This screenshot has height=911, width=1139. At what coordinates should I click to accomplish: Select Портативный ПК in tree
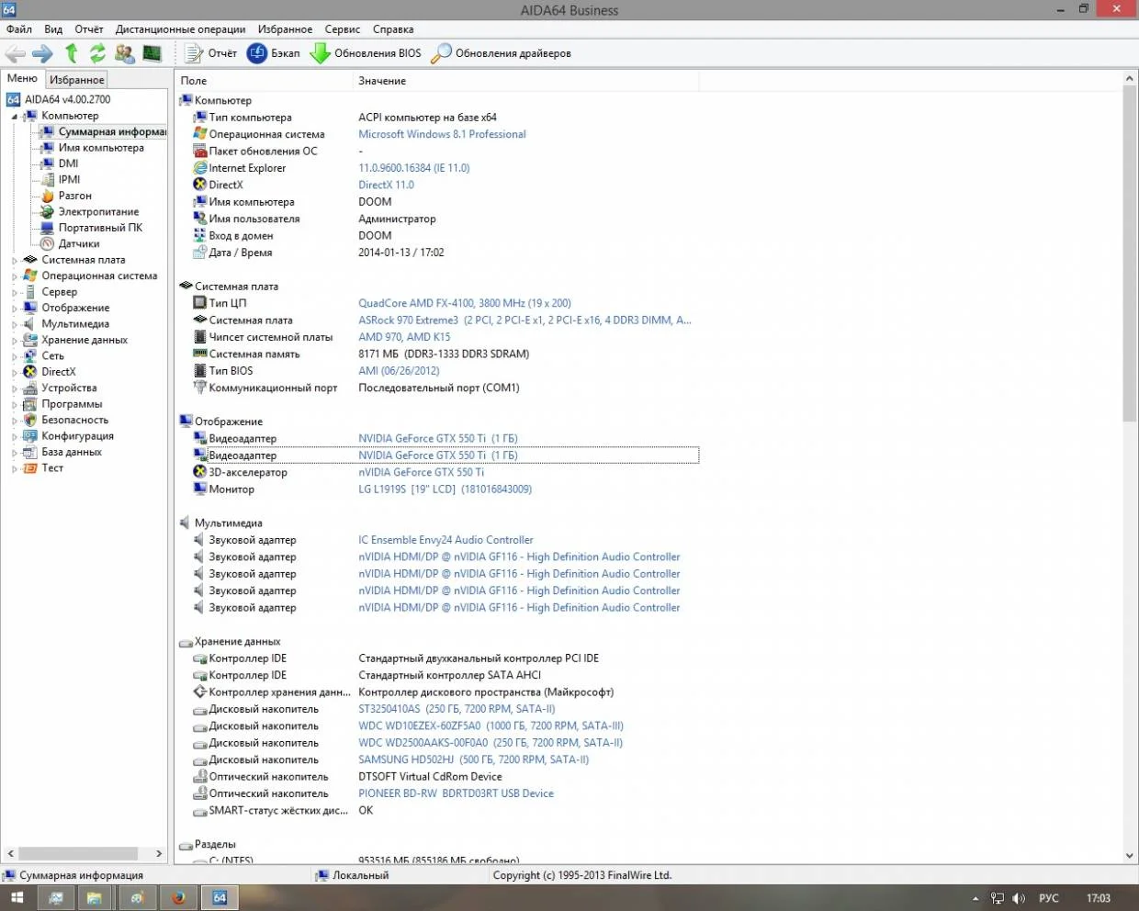pyautogui.click(x=100, y=228)
